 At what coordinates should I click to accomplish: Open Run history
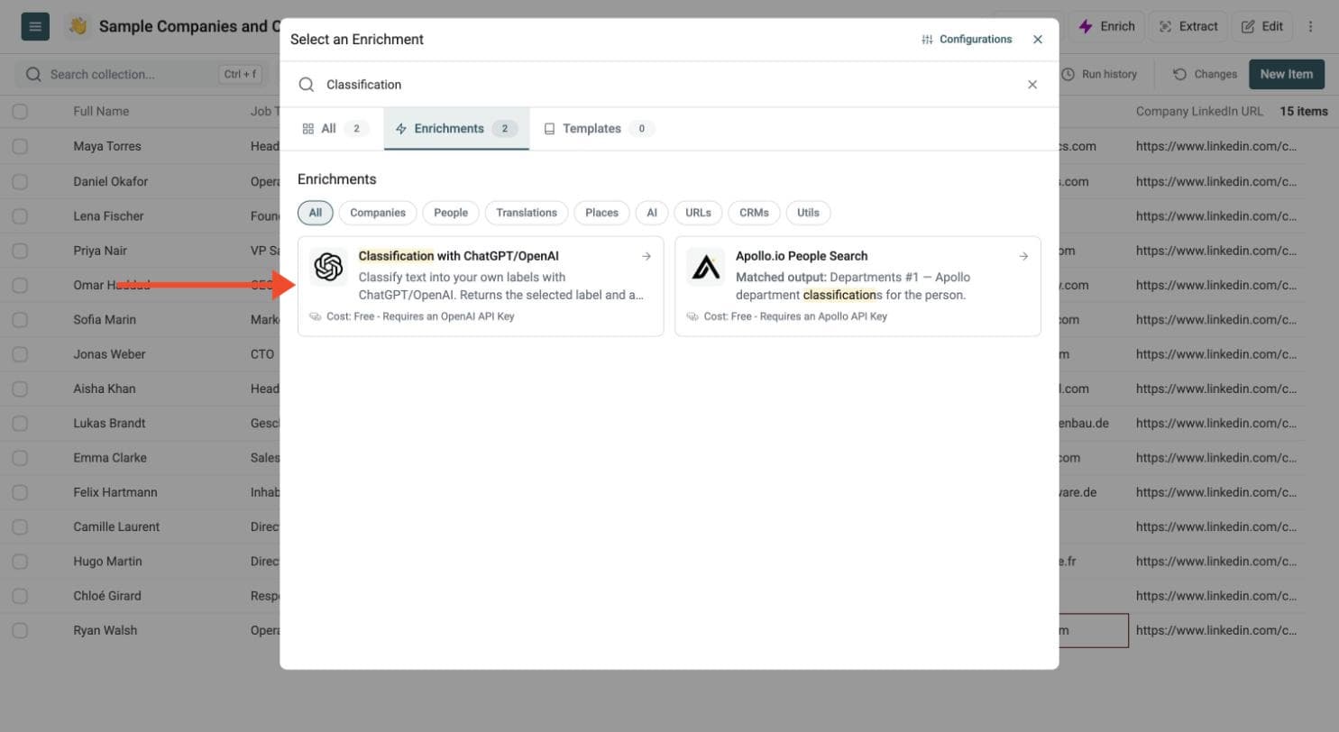click(x=1099, y=74)
